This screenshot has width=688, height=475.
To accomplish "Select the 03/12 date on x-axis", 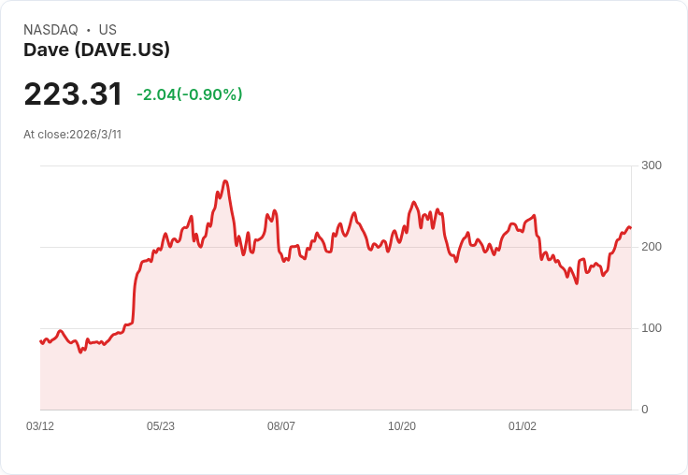I will coord(40,426).
